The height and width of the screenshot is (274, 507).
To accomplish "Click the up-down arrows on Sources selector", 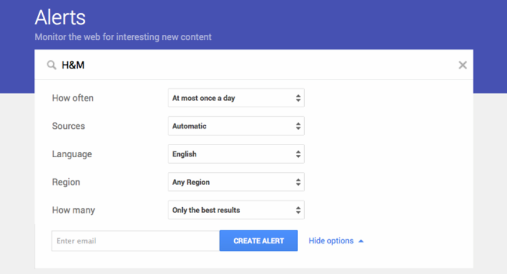I will click(x=298, y=126).
